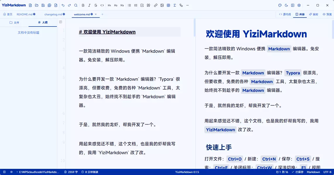Image resolution: width=334 pixels, height=175 pixels.
Task: Insert an image
Action: pyautogui.click(x=162, y=5)
